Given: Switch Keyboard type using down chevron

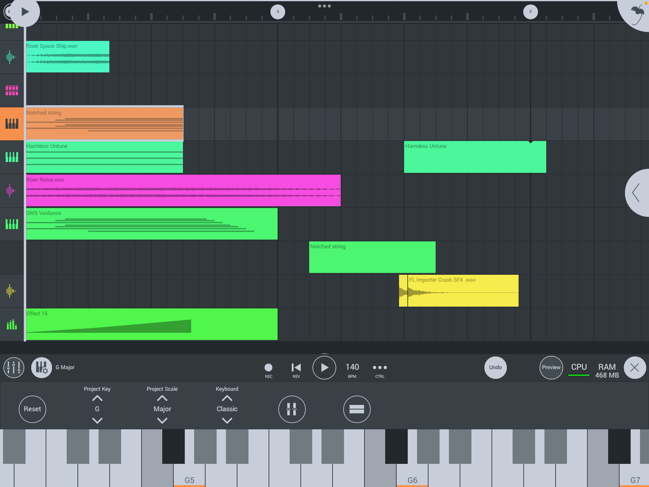Looking at the screenshot, I should tap(227, 421).
